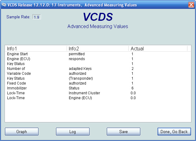Click the 'responds' cell
This screenshot has height=141, width=196.
click(77, 59)
